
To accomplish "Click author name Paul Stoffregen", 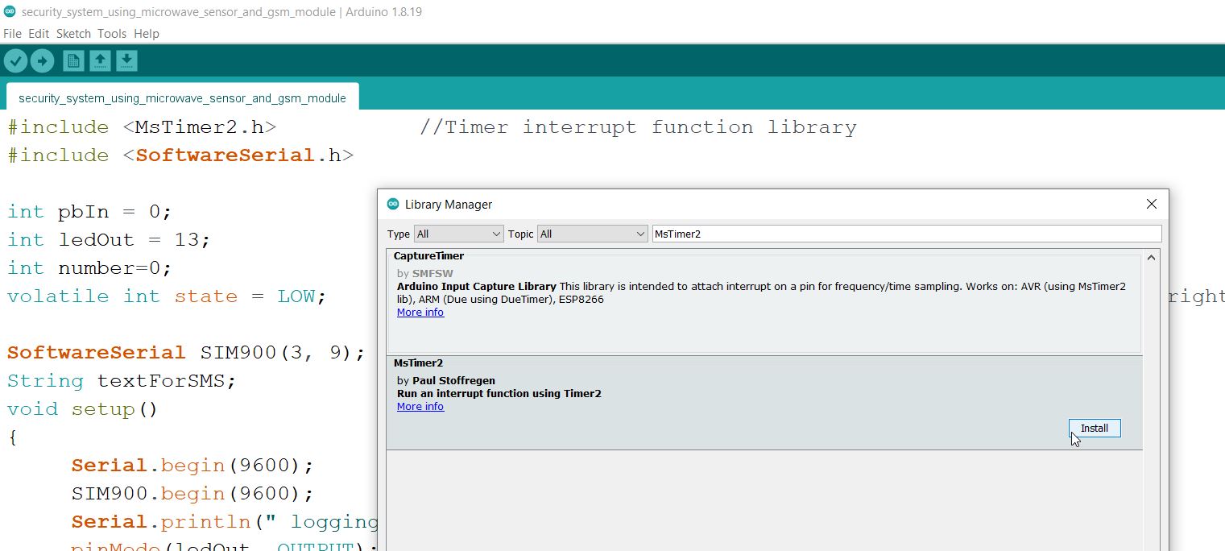I will (x=453, y=380).
